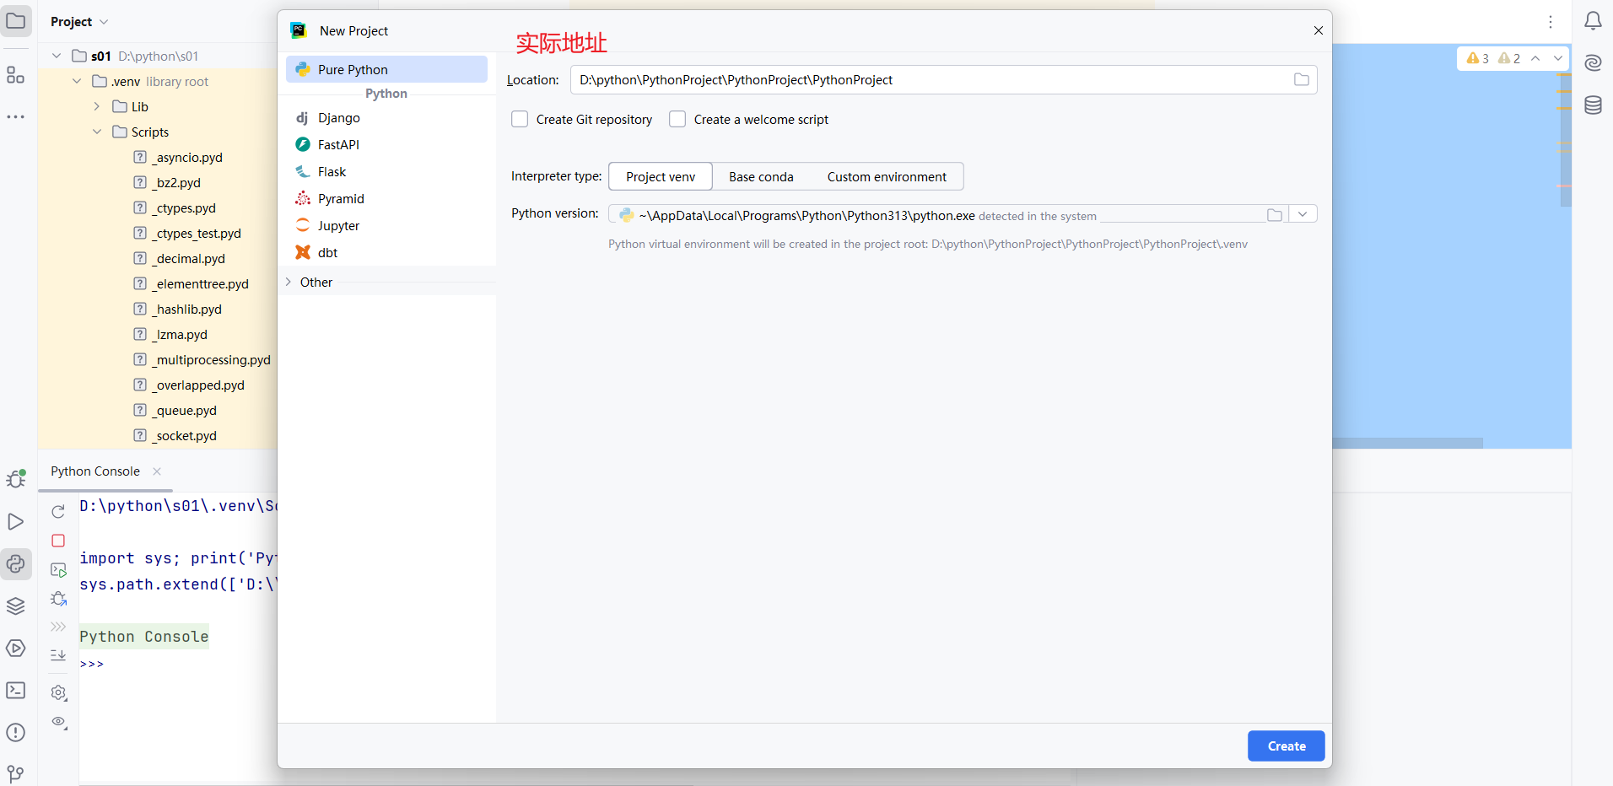This screenshot has width=1613, height=786.
Task: Select _asyncio.pyd in project tree
Action: coord(189,157)
